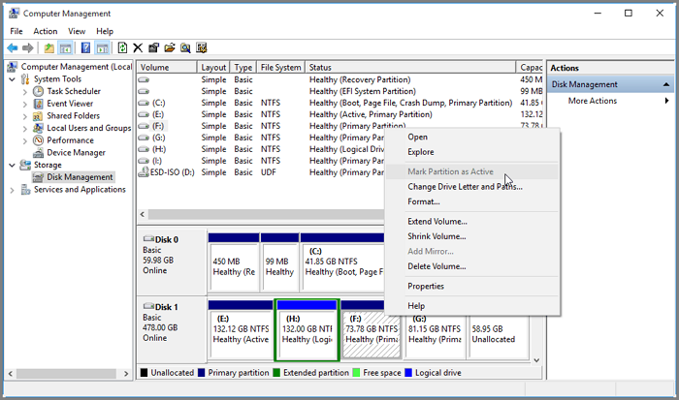Click the Help toolbar icon
Image resolution: width=679 pixels, height=400 pixels.
click(x=85, y=47)
